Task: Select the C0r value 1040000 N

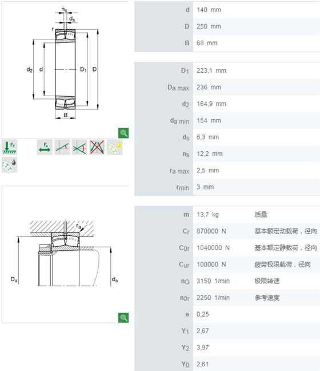Action: 213,248
